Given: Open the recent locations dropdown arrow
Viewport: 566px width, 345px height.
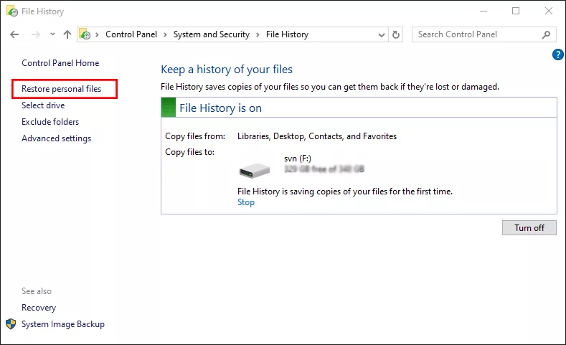Looking at the screenshot, I should [x=52, y=34].
